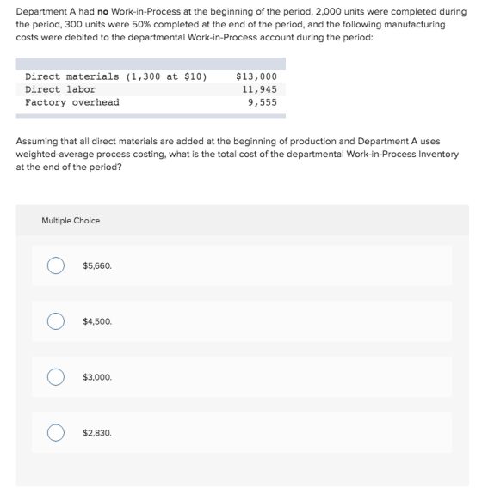Click the Multiple Choice heading

click(x=71, y=221)
